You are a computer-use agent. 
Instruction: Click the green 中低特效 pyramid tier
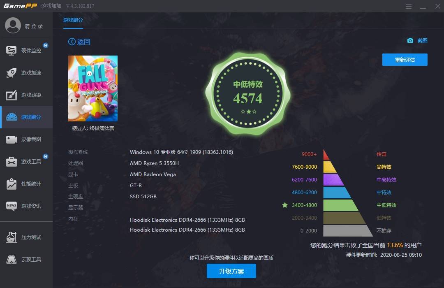pos(341,205)
